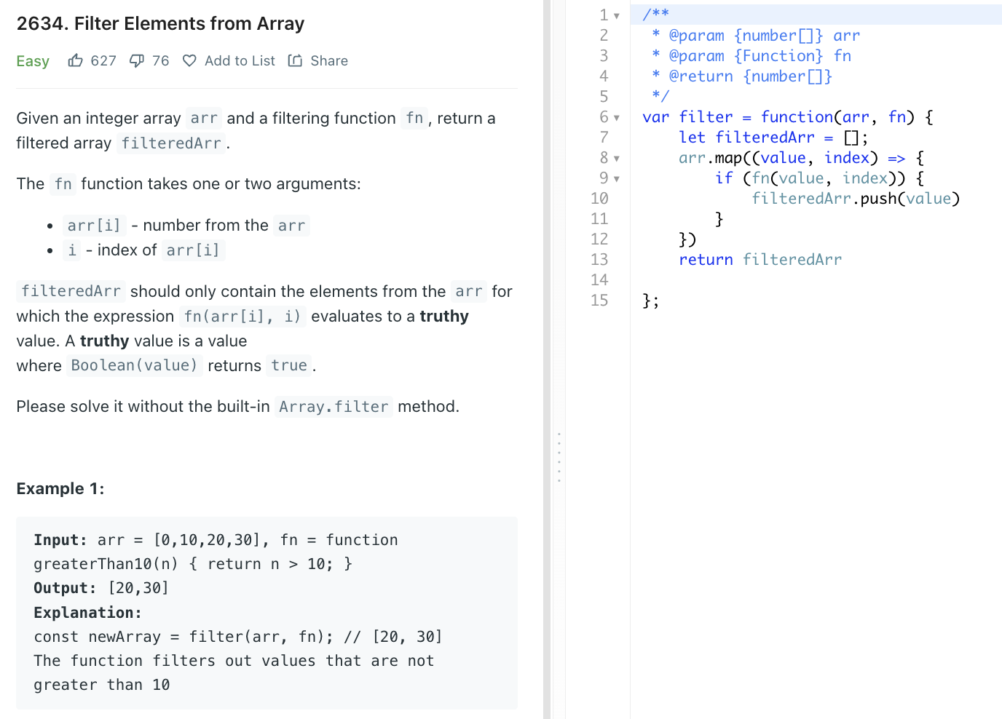
Task: Place cursor on the filteredArr.push line
Action: pos(855,198)
